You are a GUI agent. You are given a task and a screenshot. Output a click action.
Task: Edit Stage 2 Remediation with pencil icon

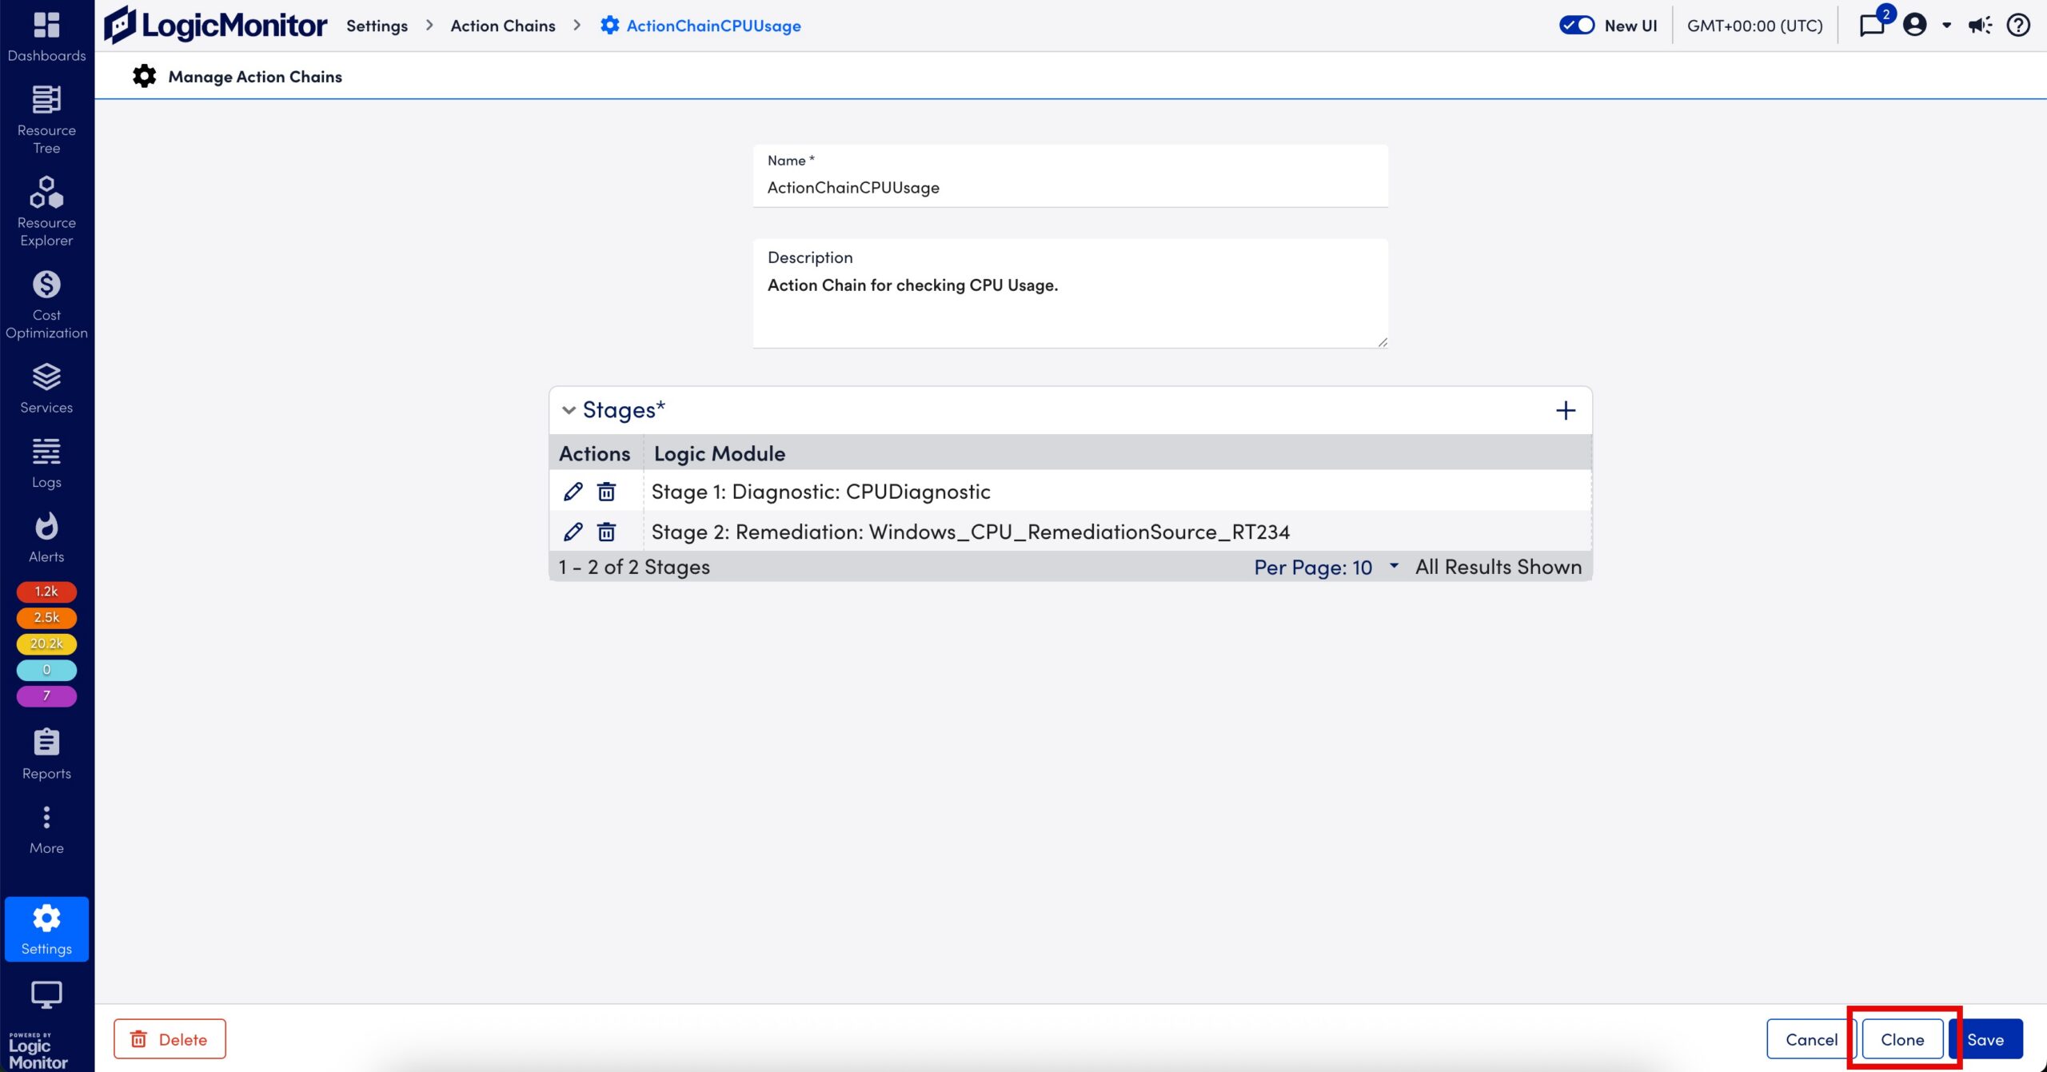tap(573, 532)
